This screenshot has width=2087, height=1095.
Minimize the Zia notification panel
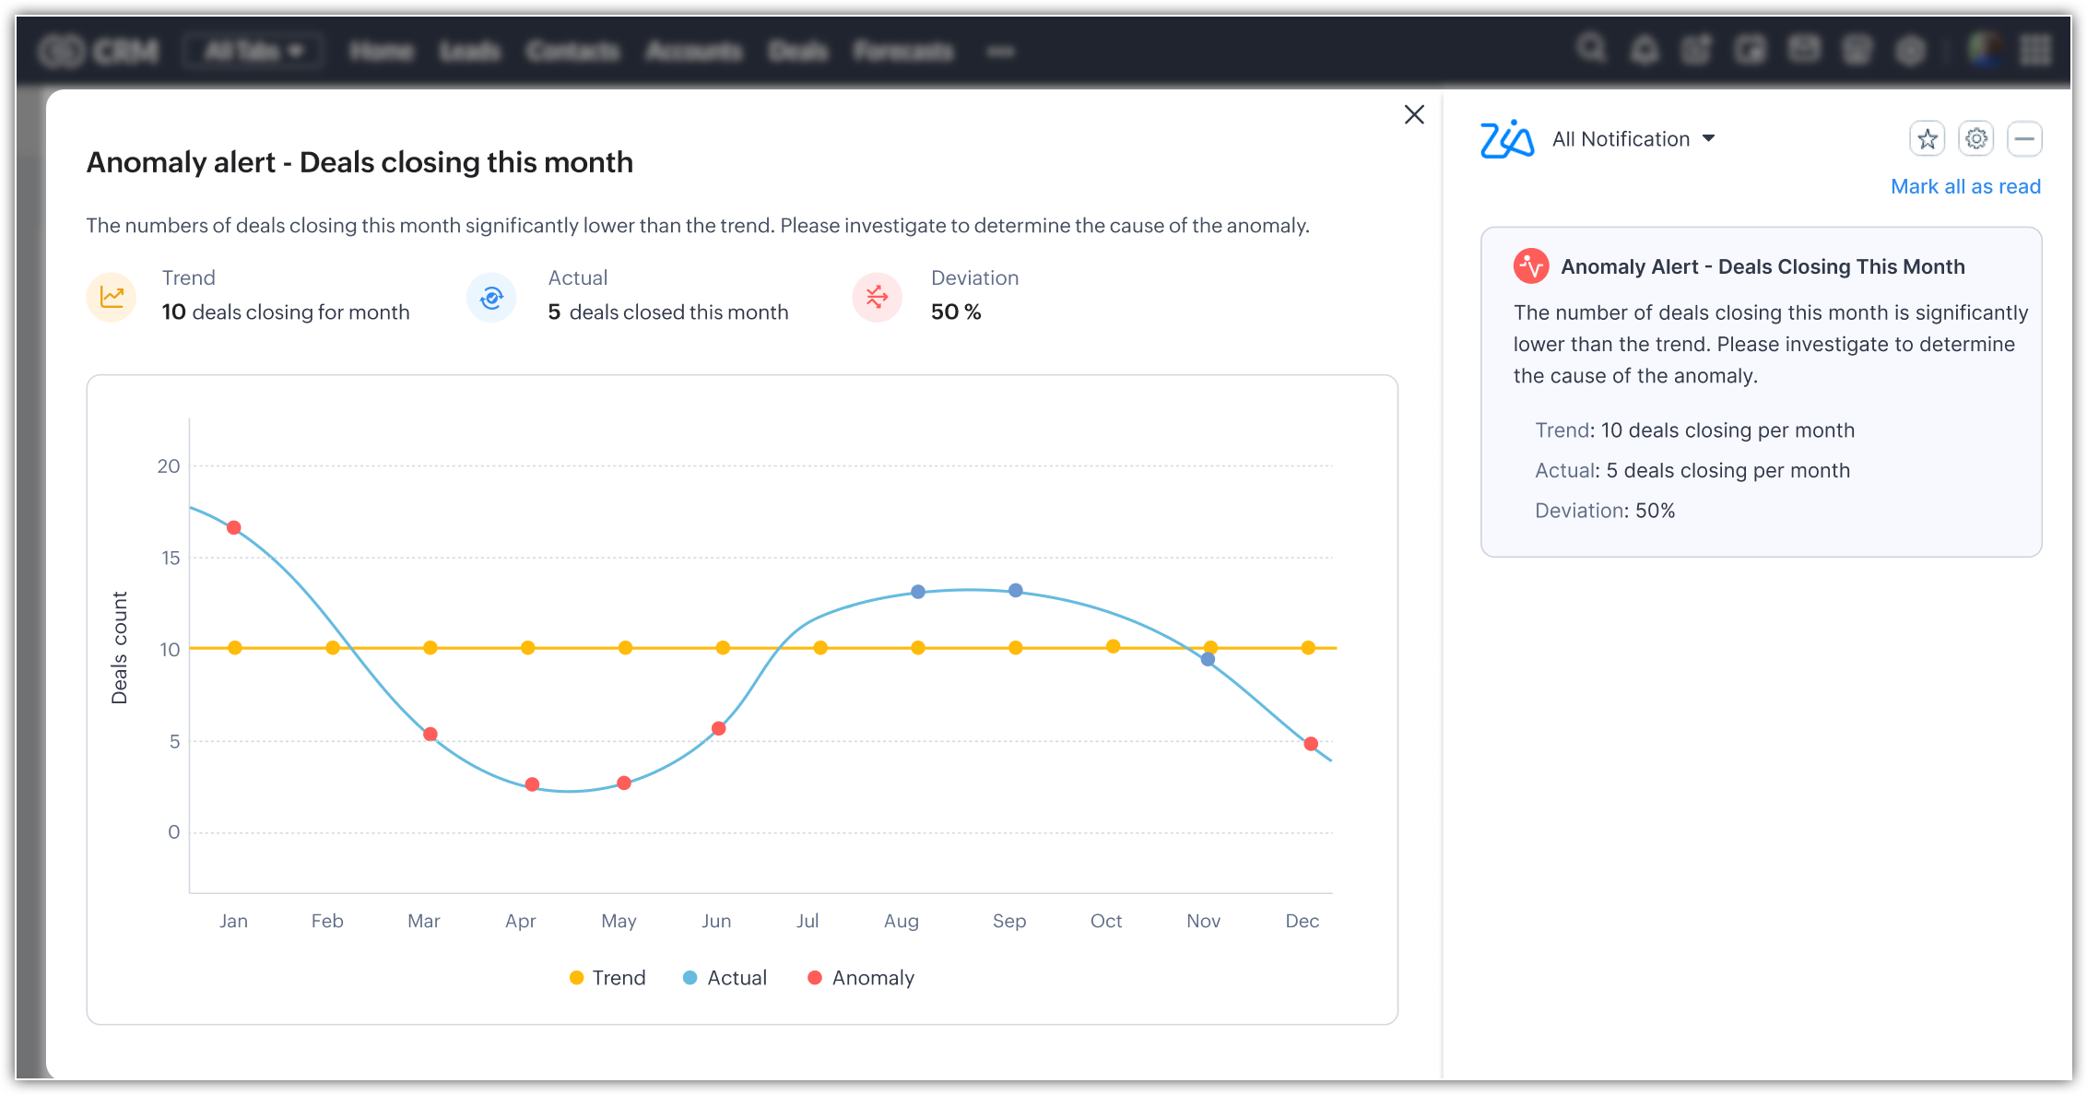click(2024, 139)
